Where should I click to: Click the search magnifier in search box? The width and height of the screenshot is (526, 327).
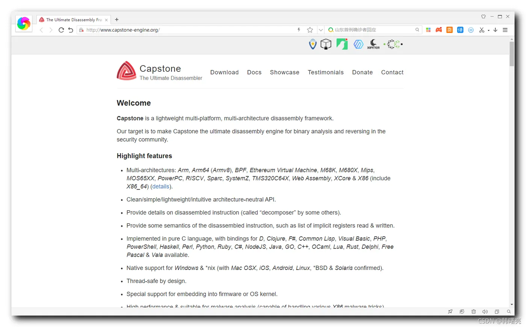pos(417,30)
